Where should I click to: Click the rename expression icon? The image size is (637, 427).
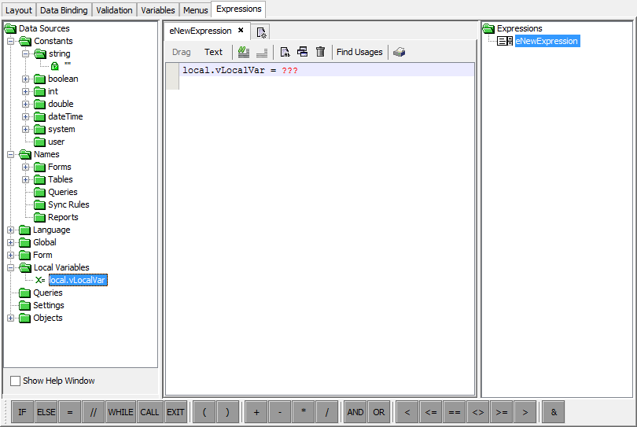[285, 52]
